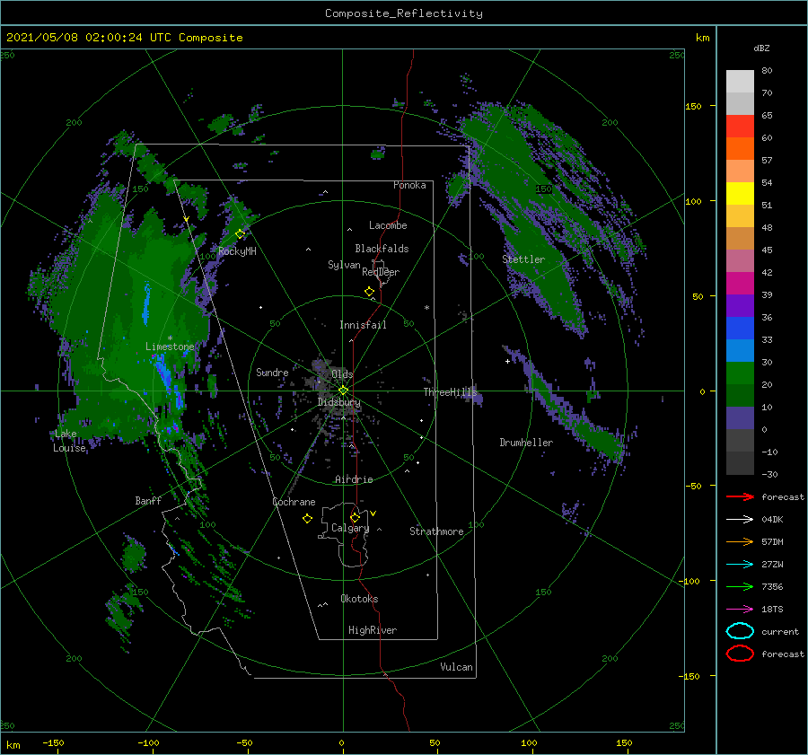Click the light gray 80–70 dBZ swatch

click(x=740, y=81)
